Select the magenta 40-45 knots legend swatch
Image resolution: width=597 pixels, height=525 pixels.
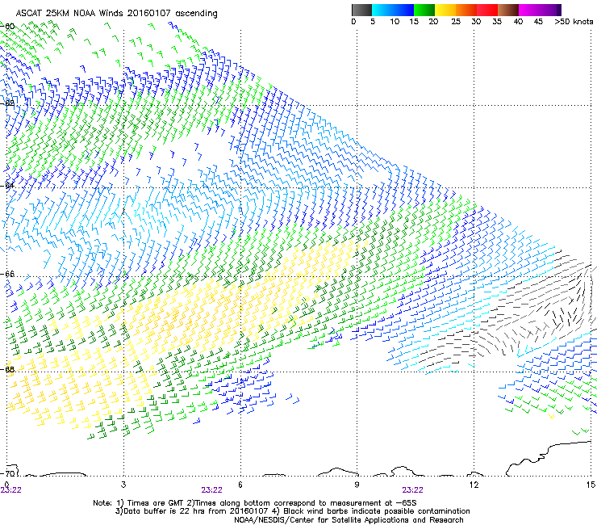coord(529,10)
